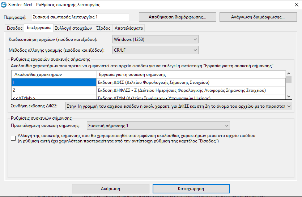The width and height of the screenshot is (302, 197).
Task: Select the highlighted 'I' character sequence cell
Action: click(x=54, y=82)
